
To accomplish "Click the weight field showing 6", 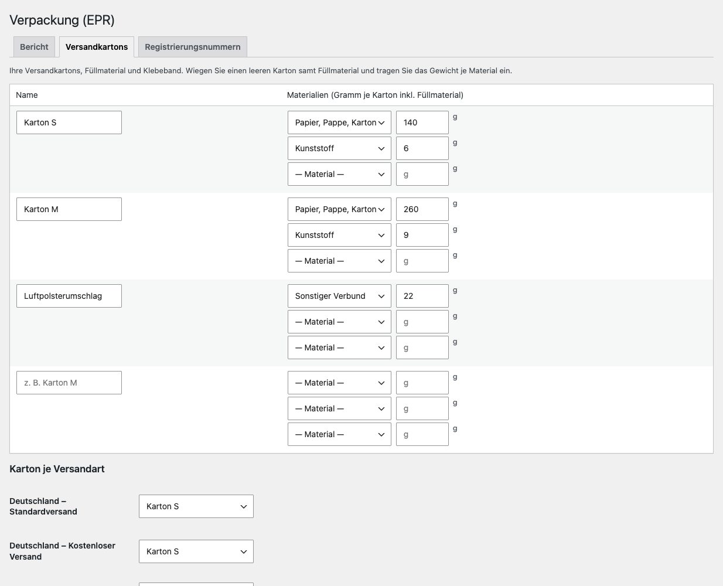I will [x=422, y=148].
